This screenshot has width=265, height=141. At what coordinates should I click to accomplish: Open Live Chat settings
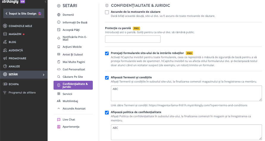(69, 119)
